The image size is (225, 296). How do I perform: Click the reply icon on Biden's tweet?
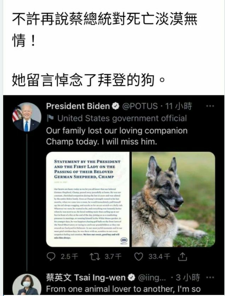51,257
